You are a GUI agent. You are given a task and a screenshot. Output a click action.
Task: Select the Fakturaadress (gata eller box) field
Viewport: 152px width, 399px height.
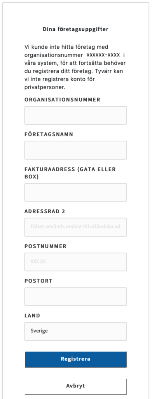76,192
